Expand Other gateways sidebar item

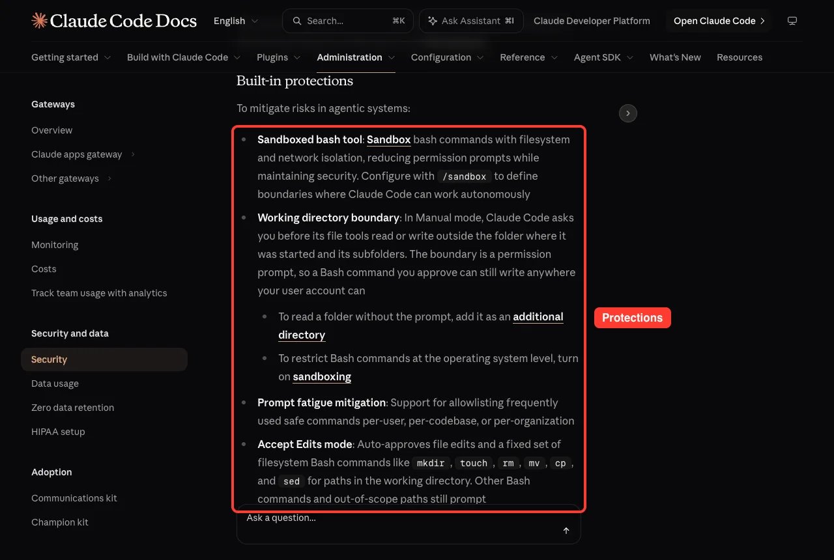pyautogui.click(x=72, y=178)
